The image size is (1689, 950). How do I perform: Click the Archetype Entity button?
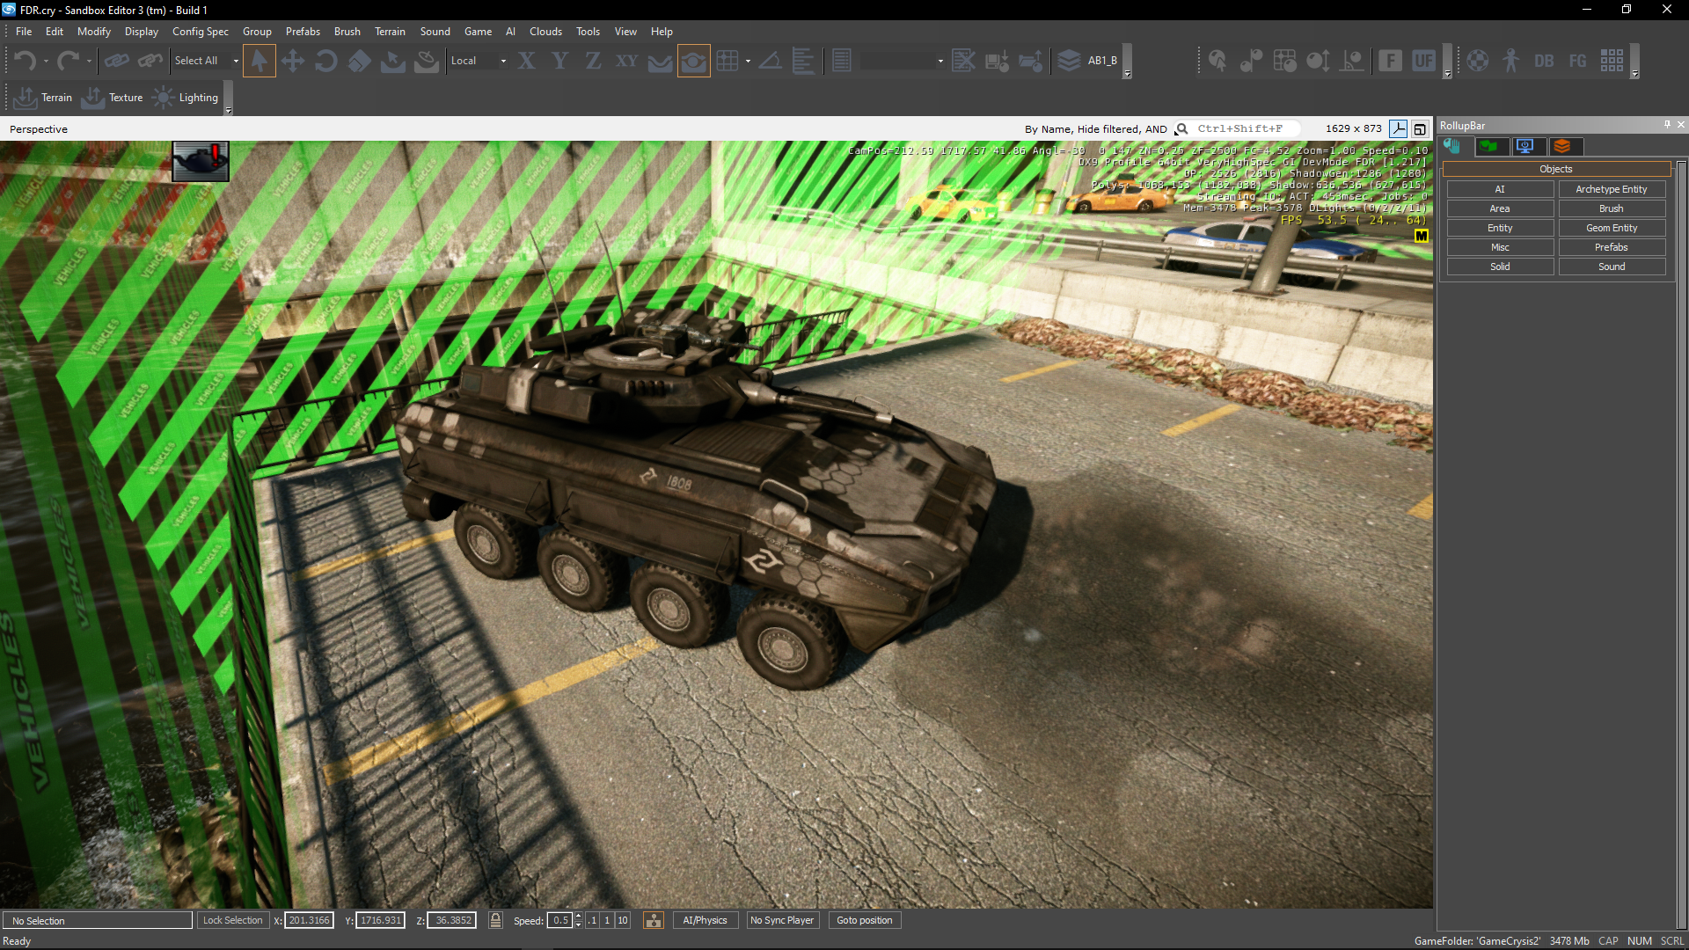coord(1611,189)
